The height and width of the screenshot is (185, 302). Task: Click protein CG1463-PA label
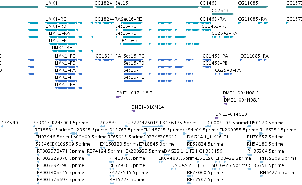[215, 56]
